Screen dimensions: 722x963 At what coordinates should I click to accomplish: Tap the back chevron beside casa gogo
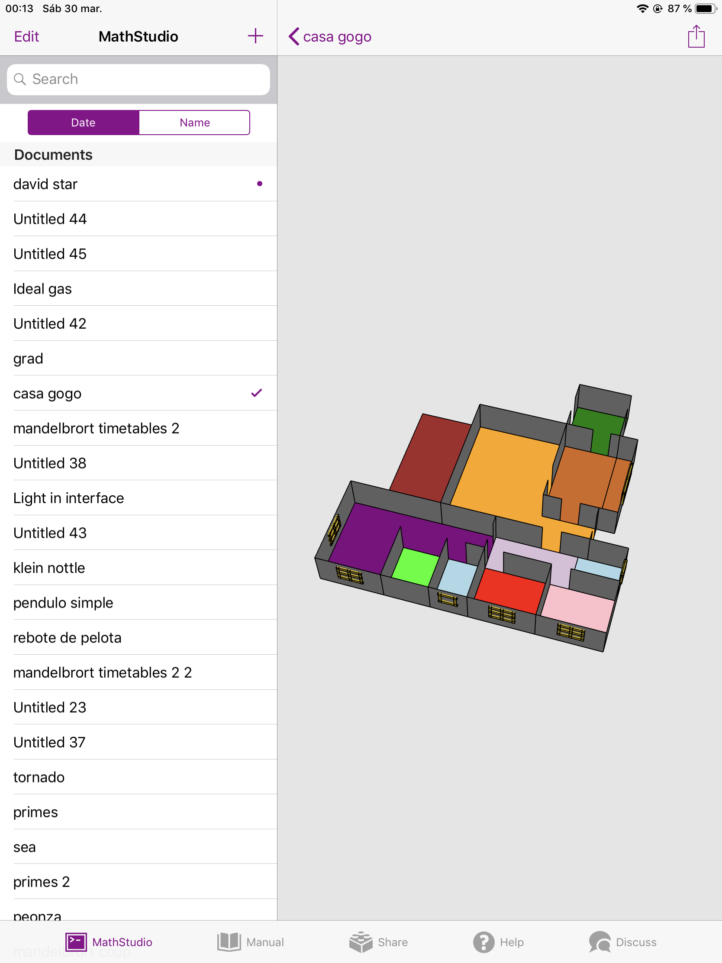(x=294, y=36)
